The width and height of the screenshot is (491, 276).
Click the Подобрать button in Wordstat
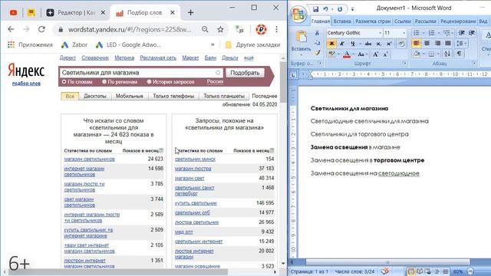click(245, 73)
